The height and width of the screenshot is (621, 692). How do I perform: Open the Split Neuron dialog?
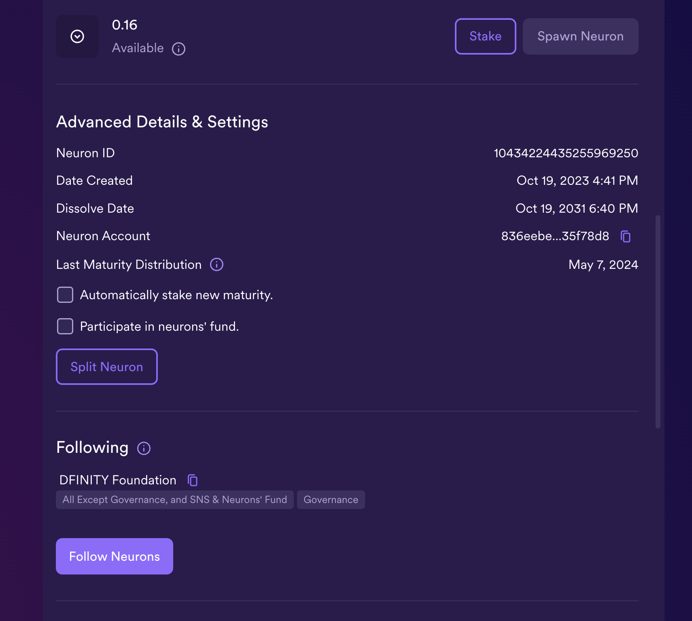107,367
